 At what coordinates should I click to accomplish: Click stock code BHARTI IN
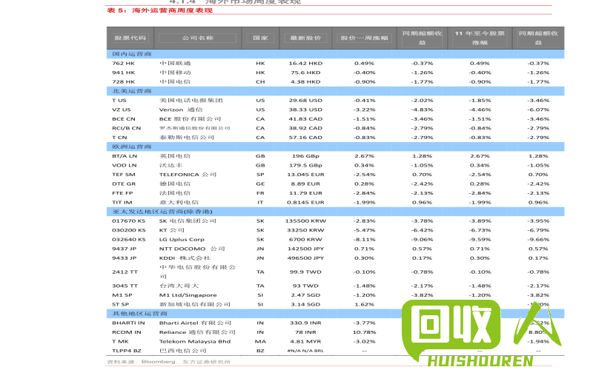pyautogui.click(x=128, y=323)
